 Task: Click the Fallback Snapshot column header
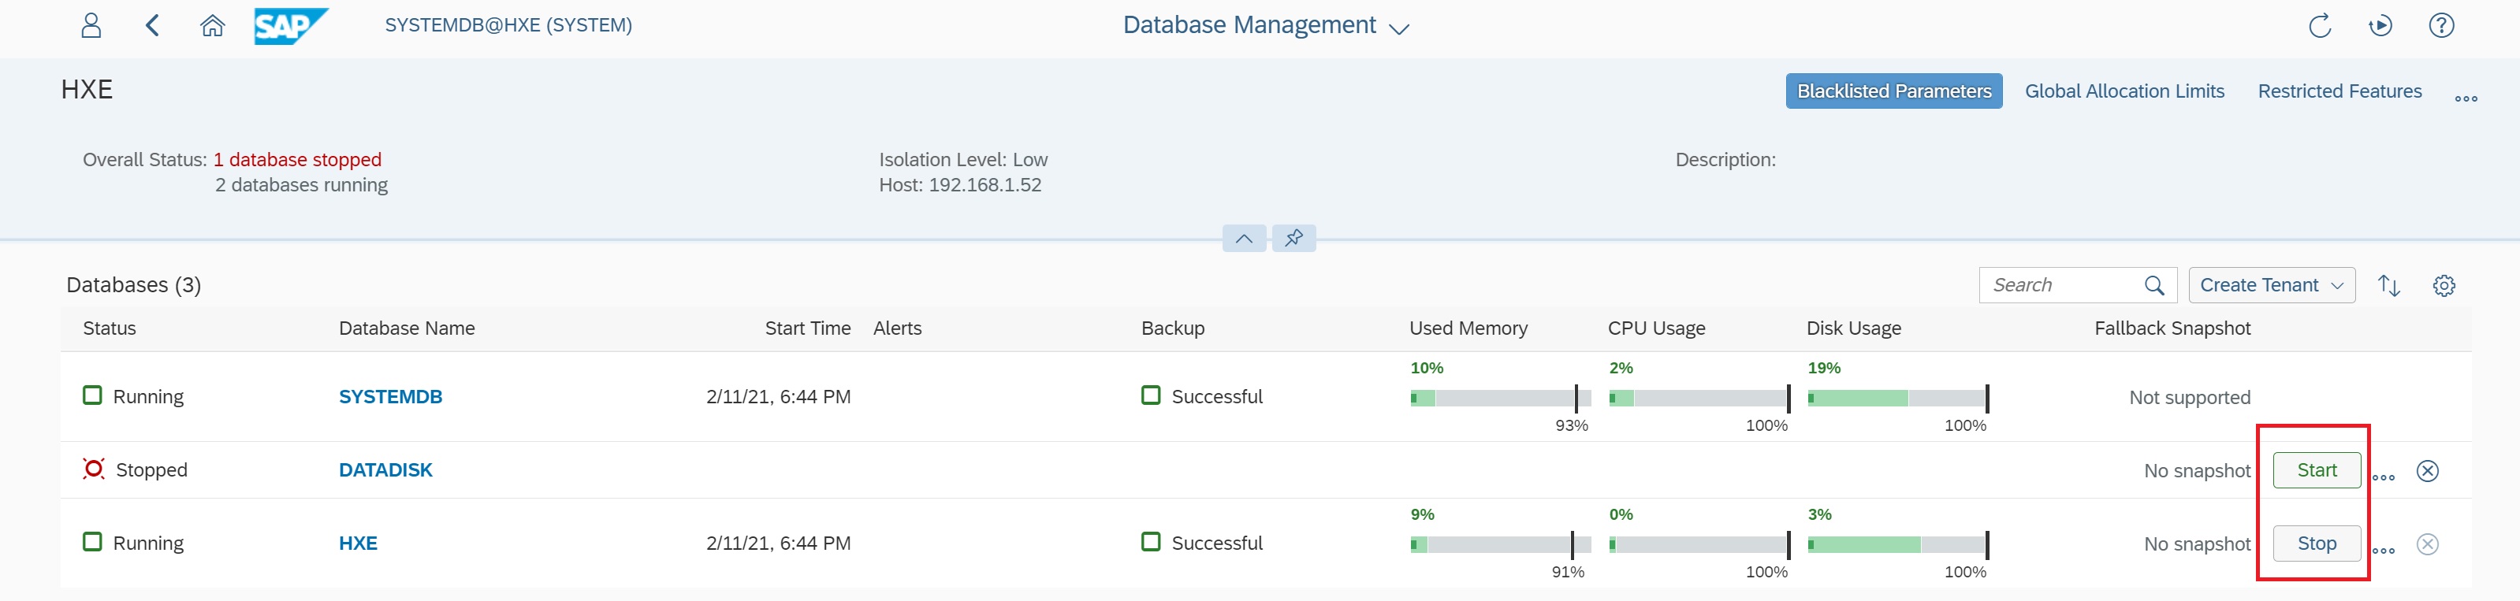pos(2172,328)
